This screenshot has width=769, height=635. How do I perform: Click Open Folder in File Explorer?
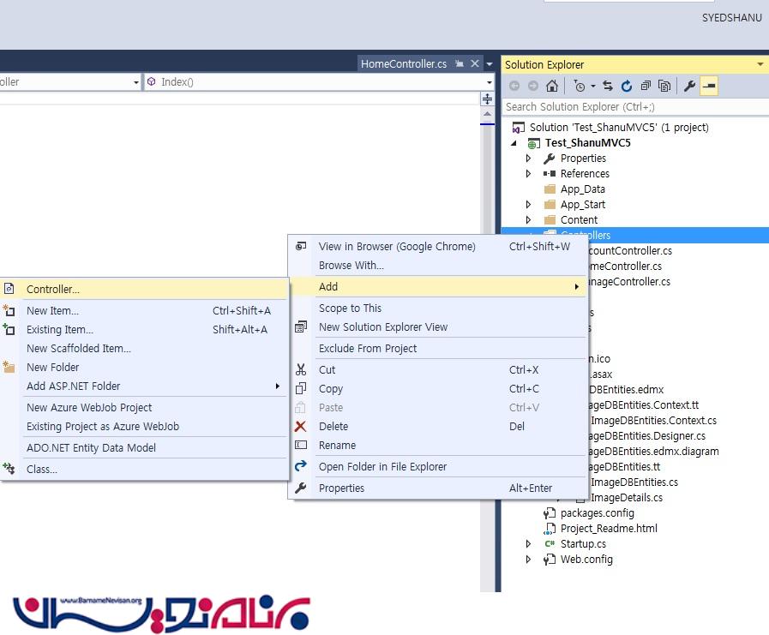[x=382, y=467]
